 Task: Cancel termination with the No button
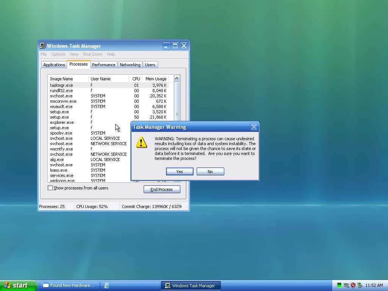[x=210, y=172]
